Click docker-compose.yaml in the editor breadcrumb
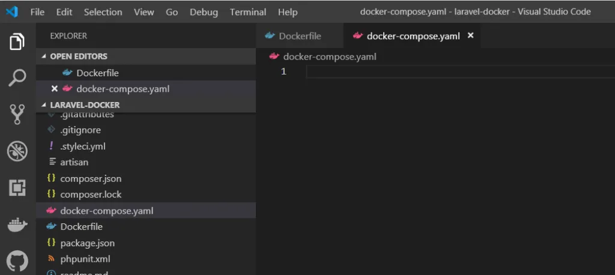The height and width of the screenshot is (275, 615). (x=330, y=57)
